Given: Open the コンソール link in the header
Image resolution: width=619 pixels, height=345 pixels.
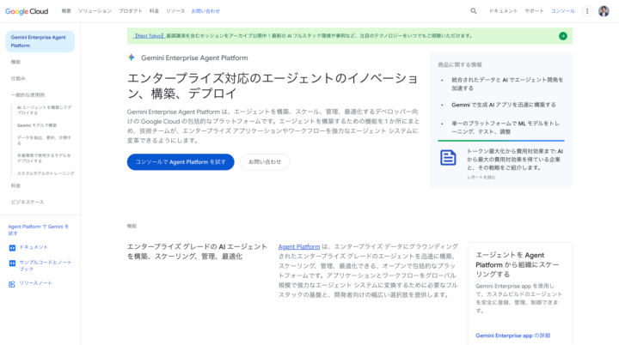Looking at the screenshot, I should click(x=562, y=11).
